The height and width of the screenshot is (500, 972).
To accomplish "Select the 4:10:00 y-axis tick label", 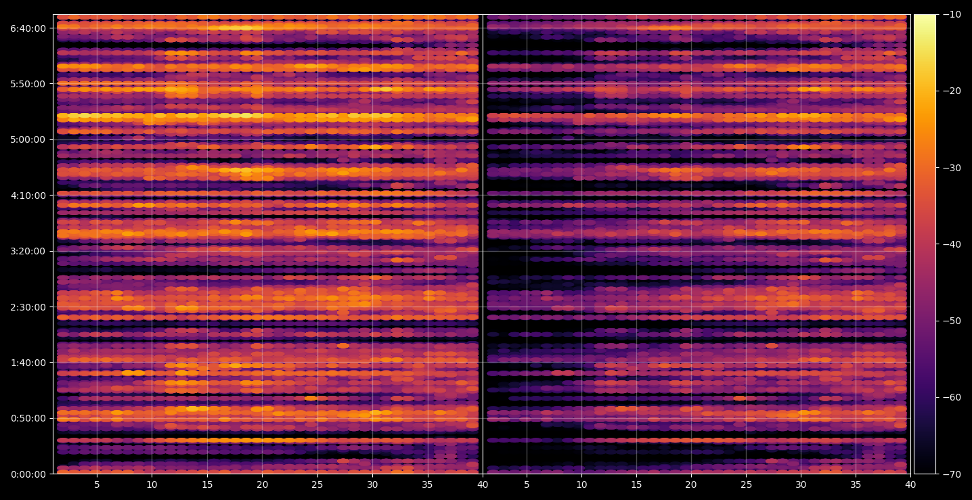I will pyautogui.click(x=28, y=196).
